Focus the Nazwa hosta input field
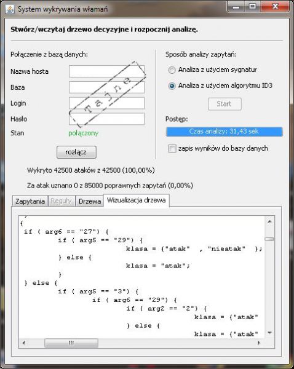This screenshot has width=294, height=369. tap(106, 71)
